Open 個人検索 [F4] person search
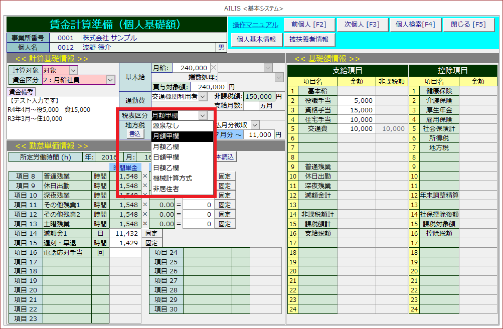The image size is (503, 329). (415, 25)
